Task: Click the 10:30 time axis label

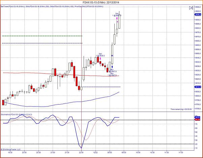Action: click(152, 152)
